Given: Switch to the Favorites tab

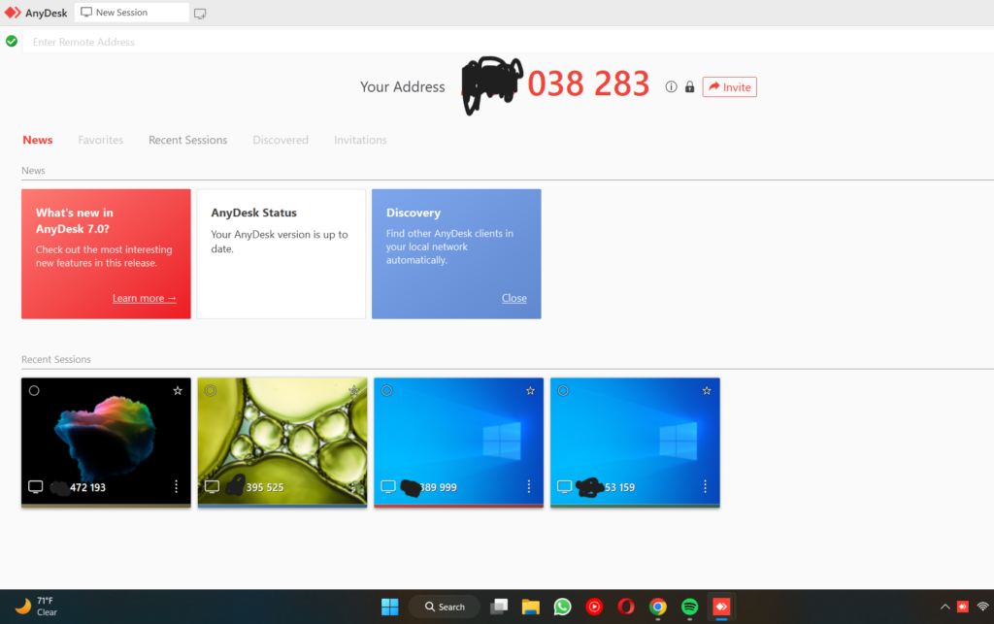Looking at the screenshot, I should 100,140.
